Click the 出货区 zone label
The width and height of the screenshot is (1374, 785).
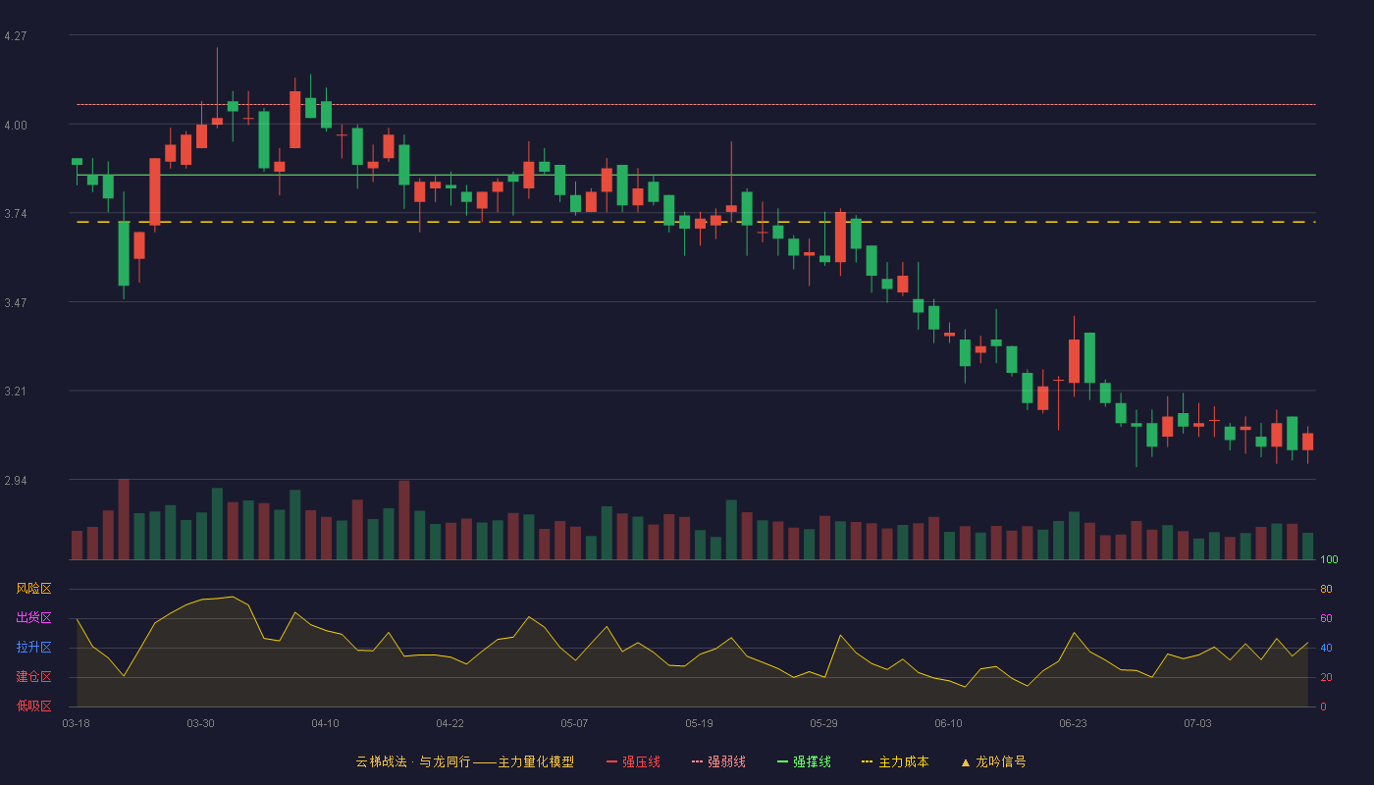[x=33, y=618]
